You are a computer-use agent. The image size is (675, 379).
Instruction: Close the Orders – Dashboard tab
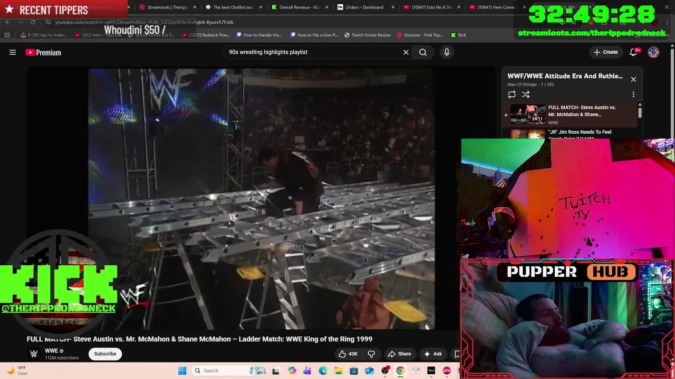393,7
